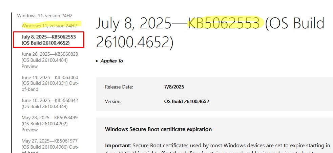Open the June 26, 2025 KB5060829 Preview link
Image resolution: width=333 pixels, height=153 pixels.
coord(50,60)
